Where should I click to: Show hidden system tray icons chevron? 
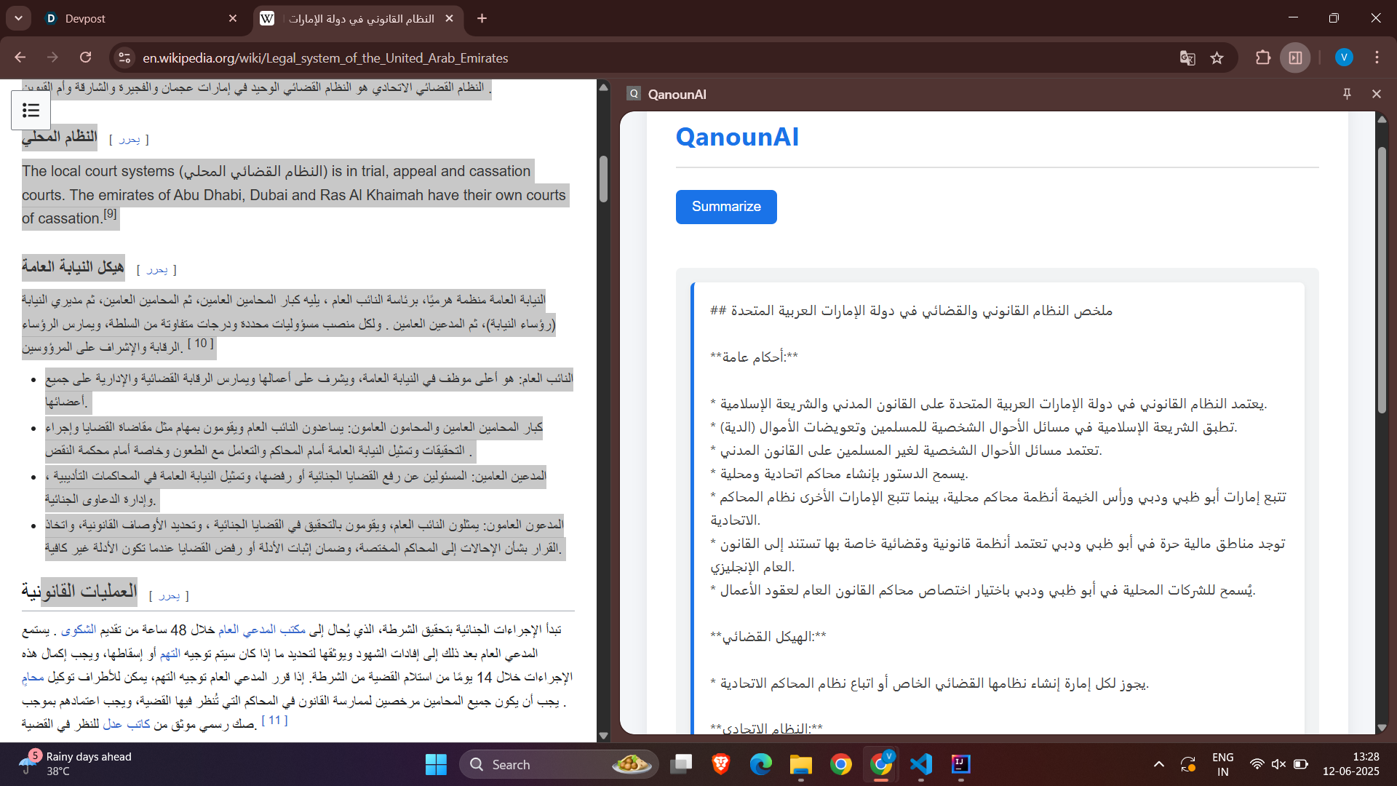(x=1159, y=764)
